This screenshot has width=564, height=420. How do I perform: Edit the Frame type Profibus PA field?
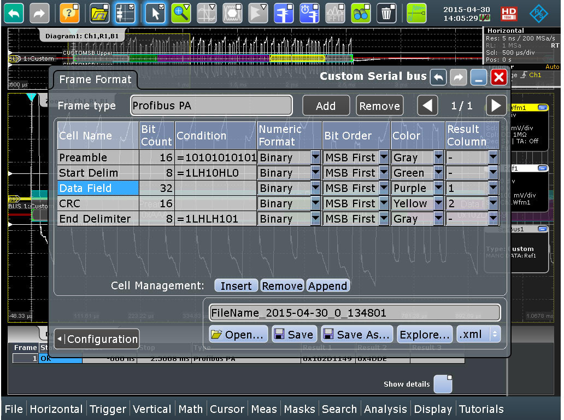(211, 106)
